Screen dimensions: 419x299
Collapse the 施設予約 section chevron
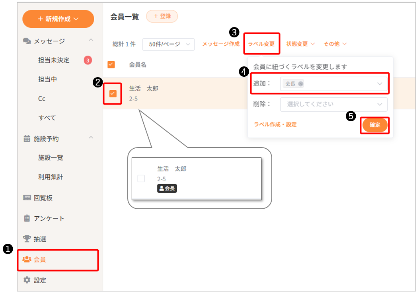point(91,138)
